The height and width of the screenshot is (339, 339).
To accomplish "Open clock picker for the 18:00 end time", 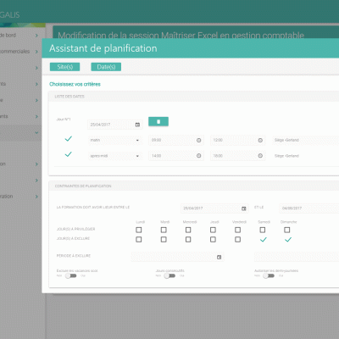I will point(260,156).
